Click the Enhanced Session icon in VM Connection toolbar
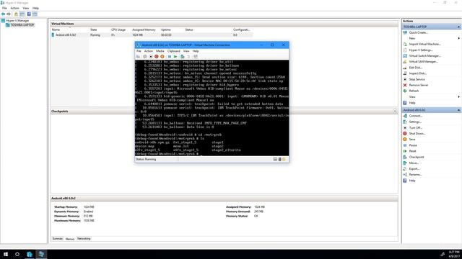Viewport: 462px width, 259px height. (x=196, y=56)
